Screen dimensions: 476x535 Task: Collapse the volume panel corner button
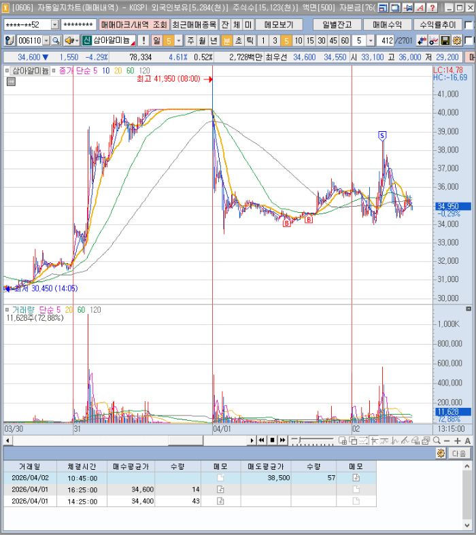(x=469, y=309)
